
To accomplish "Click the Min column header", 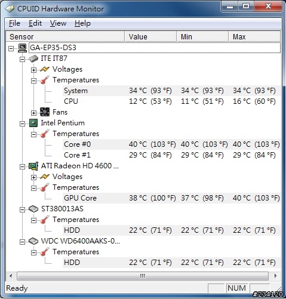I will [x=202, y=36].
